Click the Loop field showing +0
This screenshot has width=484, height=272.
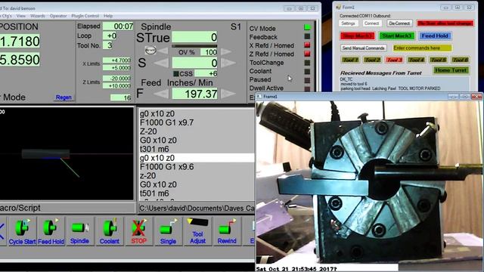110,36
